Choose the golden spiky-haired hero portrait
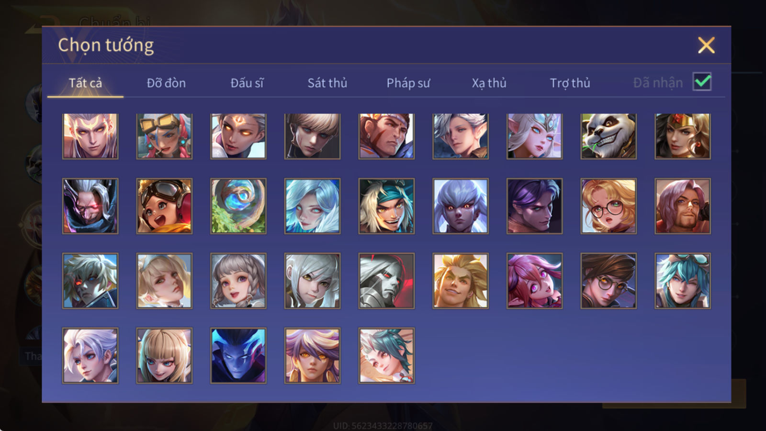Screen dimensions: 766x431 click(x=461, y=281)
